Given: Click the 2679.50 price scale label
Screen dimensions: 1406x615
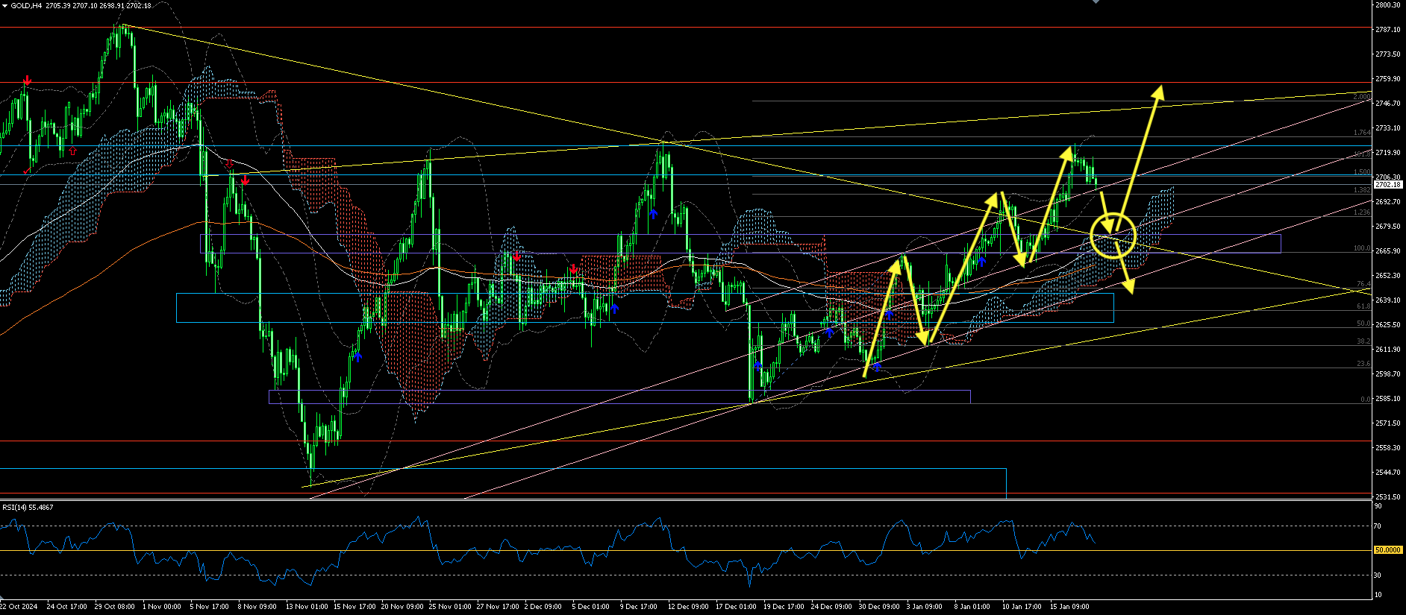Looking at the screenshot, I should (1387, 227).
